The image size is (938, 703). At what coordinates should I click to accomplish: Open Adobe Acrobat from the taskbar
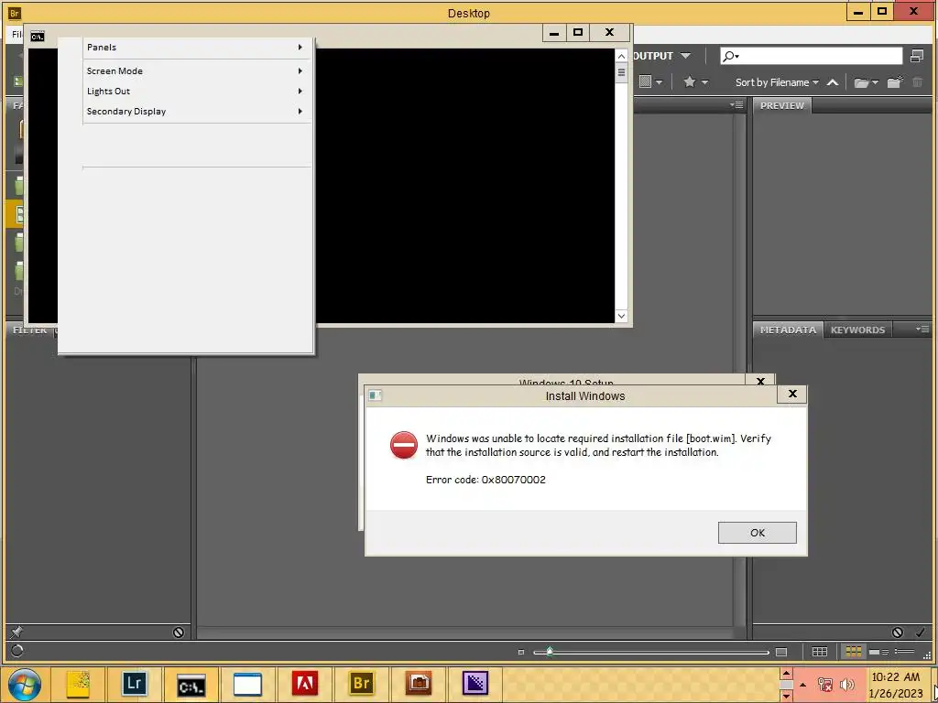[304, 684]
